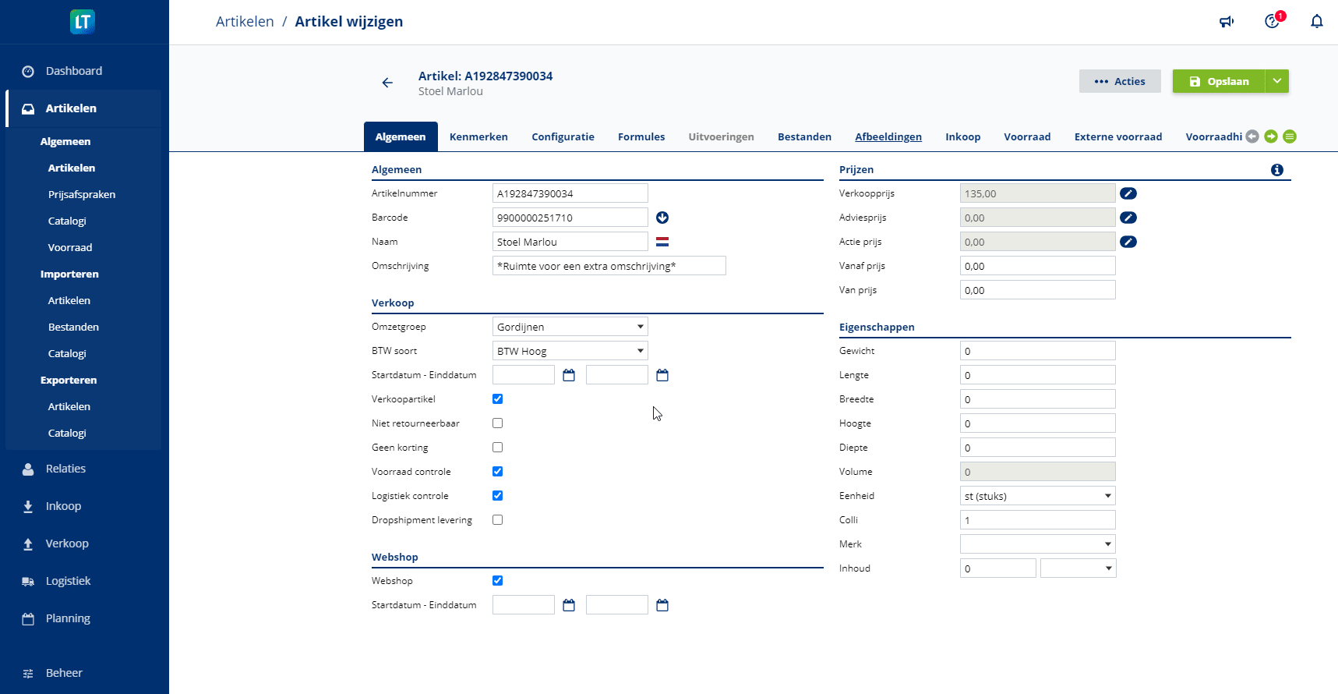Toggle the Dropshipment levering checkbox
Viewport: 1338px width, 694px height.
[497, 520]
